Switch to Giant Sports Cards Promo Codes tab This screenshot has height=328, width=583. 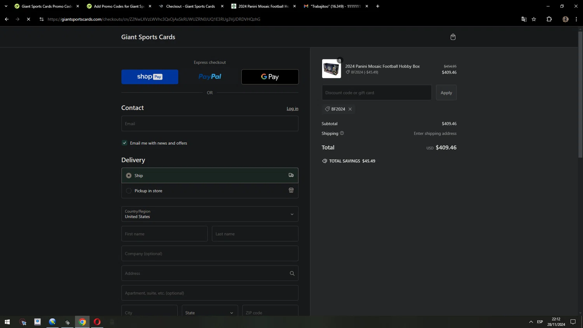(x=47, y=6)
